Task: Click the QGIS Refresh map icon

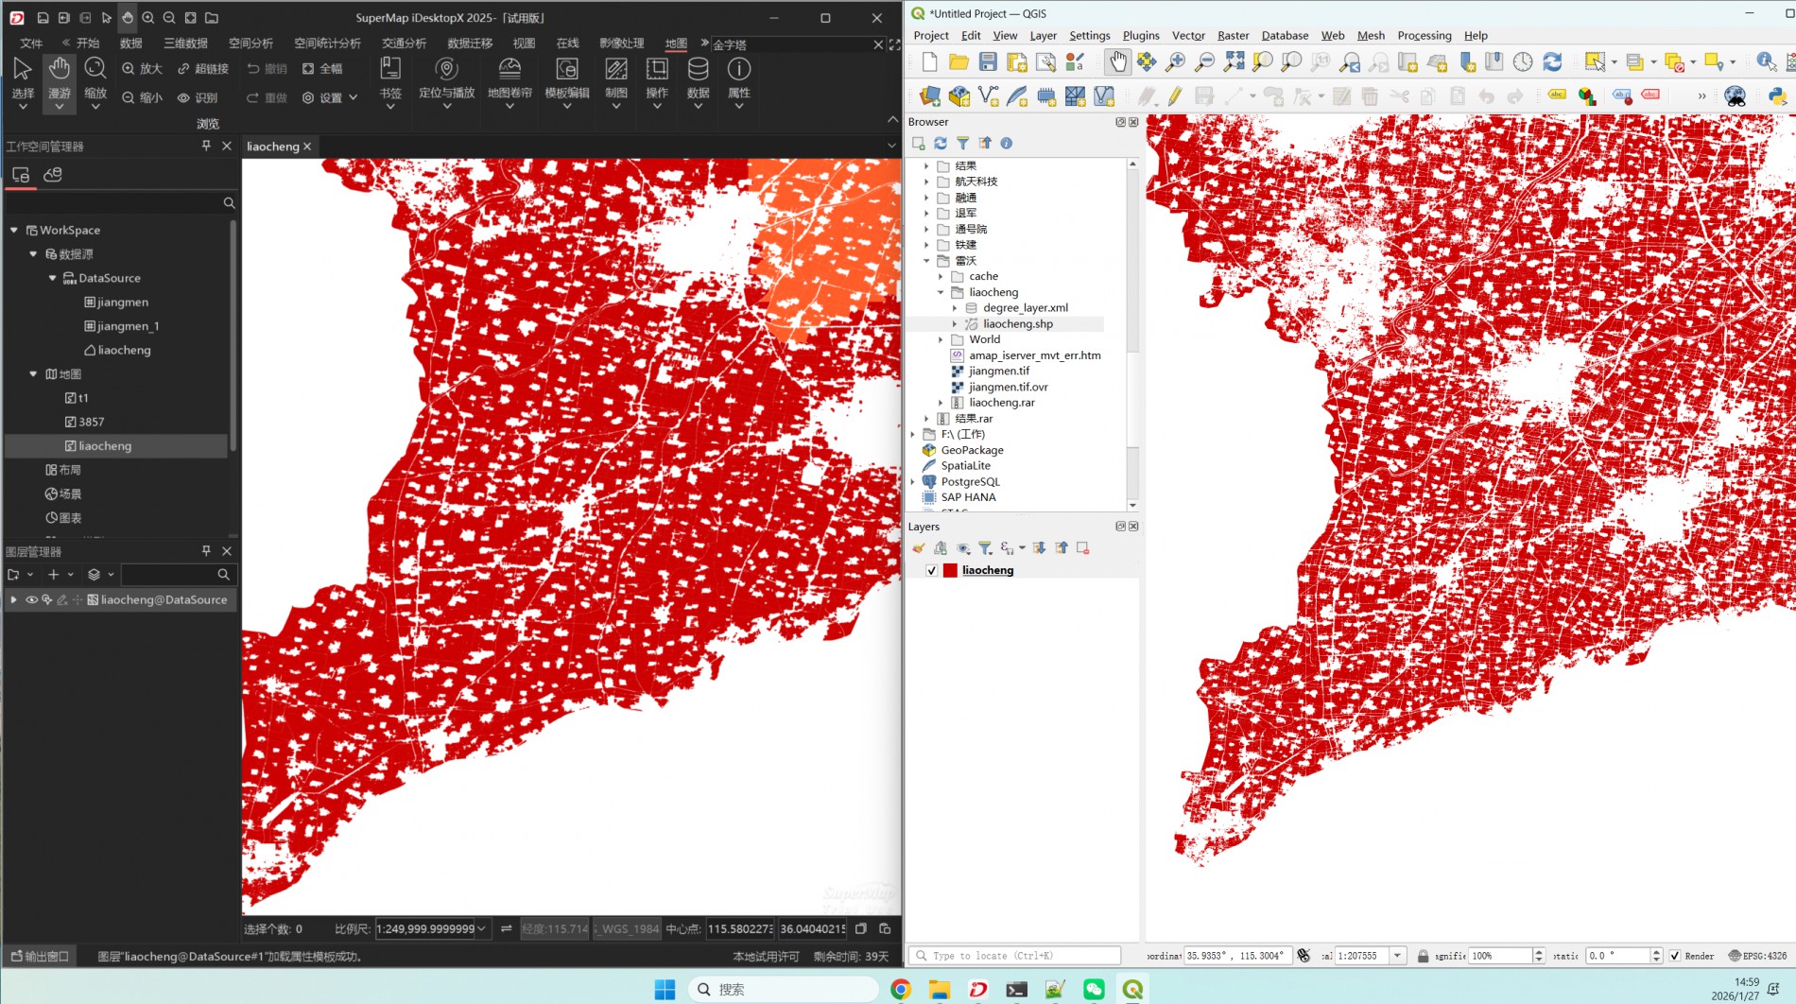Action: [x=1552, y=62]
